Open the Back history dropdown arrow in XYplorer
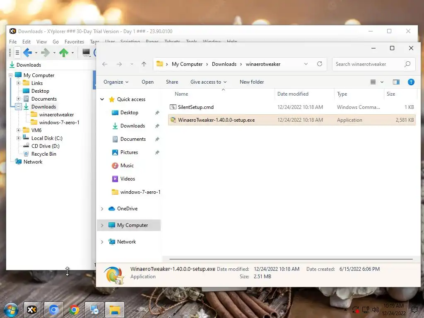 36,53
